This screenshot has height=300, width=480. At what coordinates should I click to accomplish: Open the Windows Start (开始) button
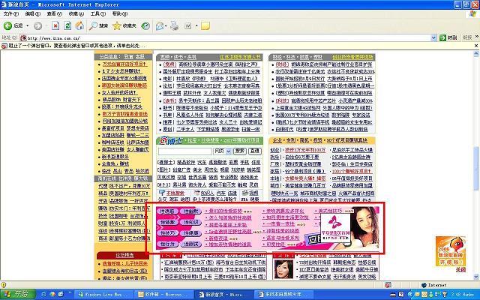(x=18, y=294)
